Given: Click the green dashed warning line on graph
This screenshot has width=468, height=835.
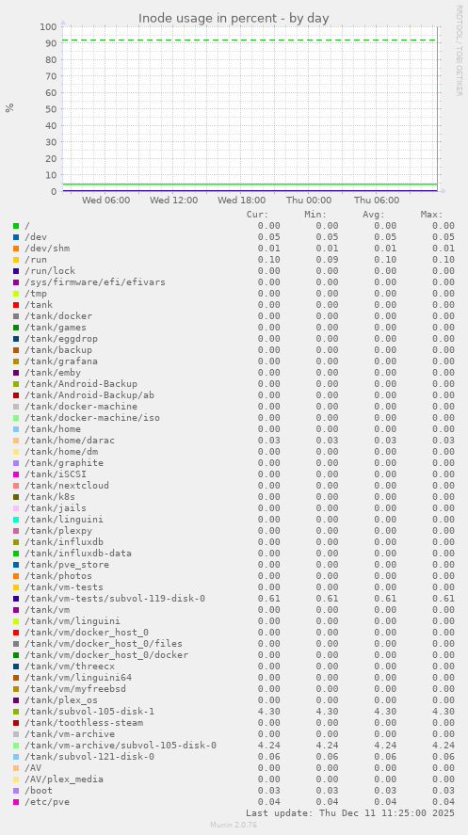Looking at the screenshot, I should click(x=250, y=40).
